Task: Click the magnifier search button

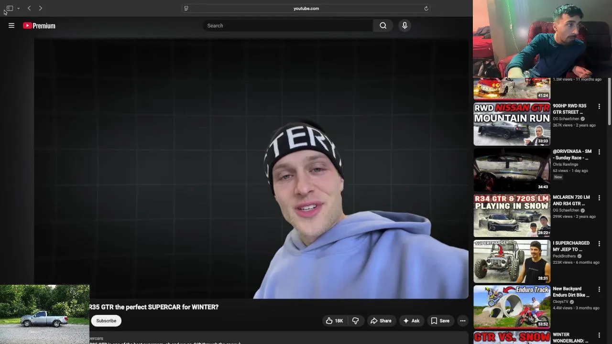Action: (383, 26)
